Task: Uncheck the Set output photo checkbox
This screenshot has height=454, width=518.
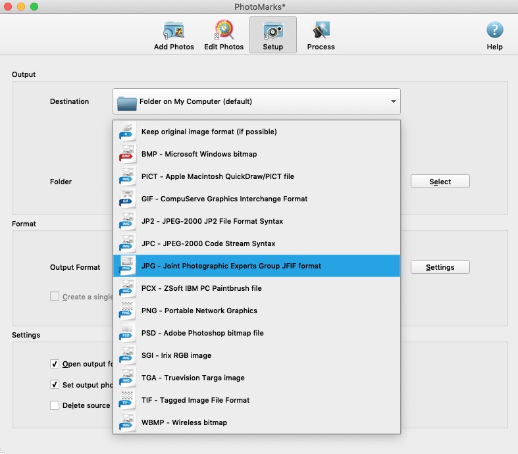Action: point(55,384)
